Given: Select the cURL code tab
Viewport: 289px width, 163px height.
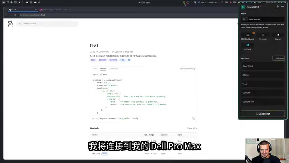Looking at the screenshot, I should point(95,69).
